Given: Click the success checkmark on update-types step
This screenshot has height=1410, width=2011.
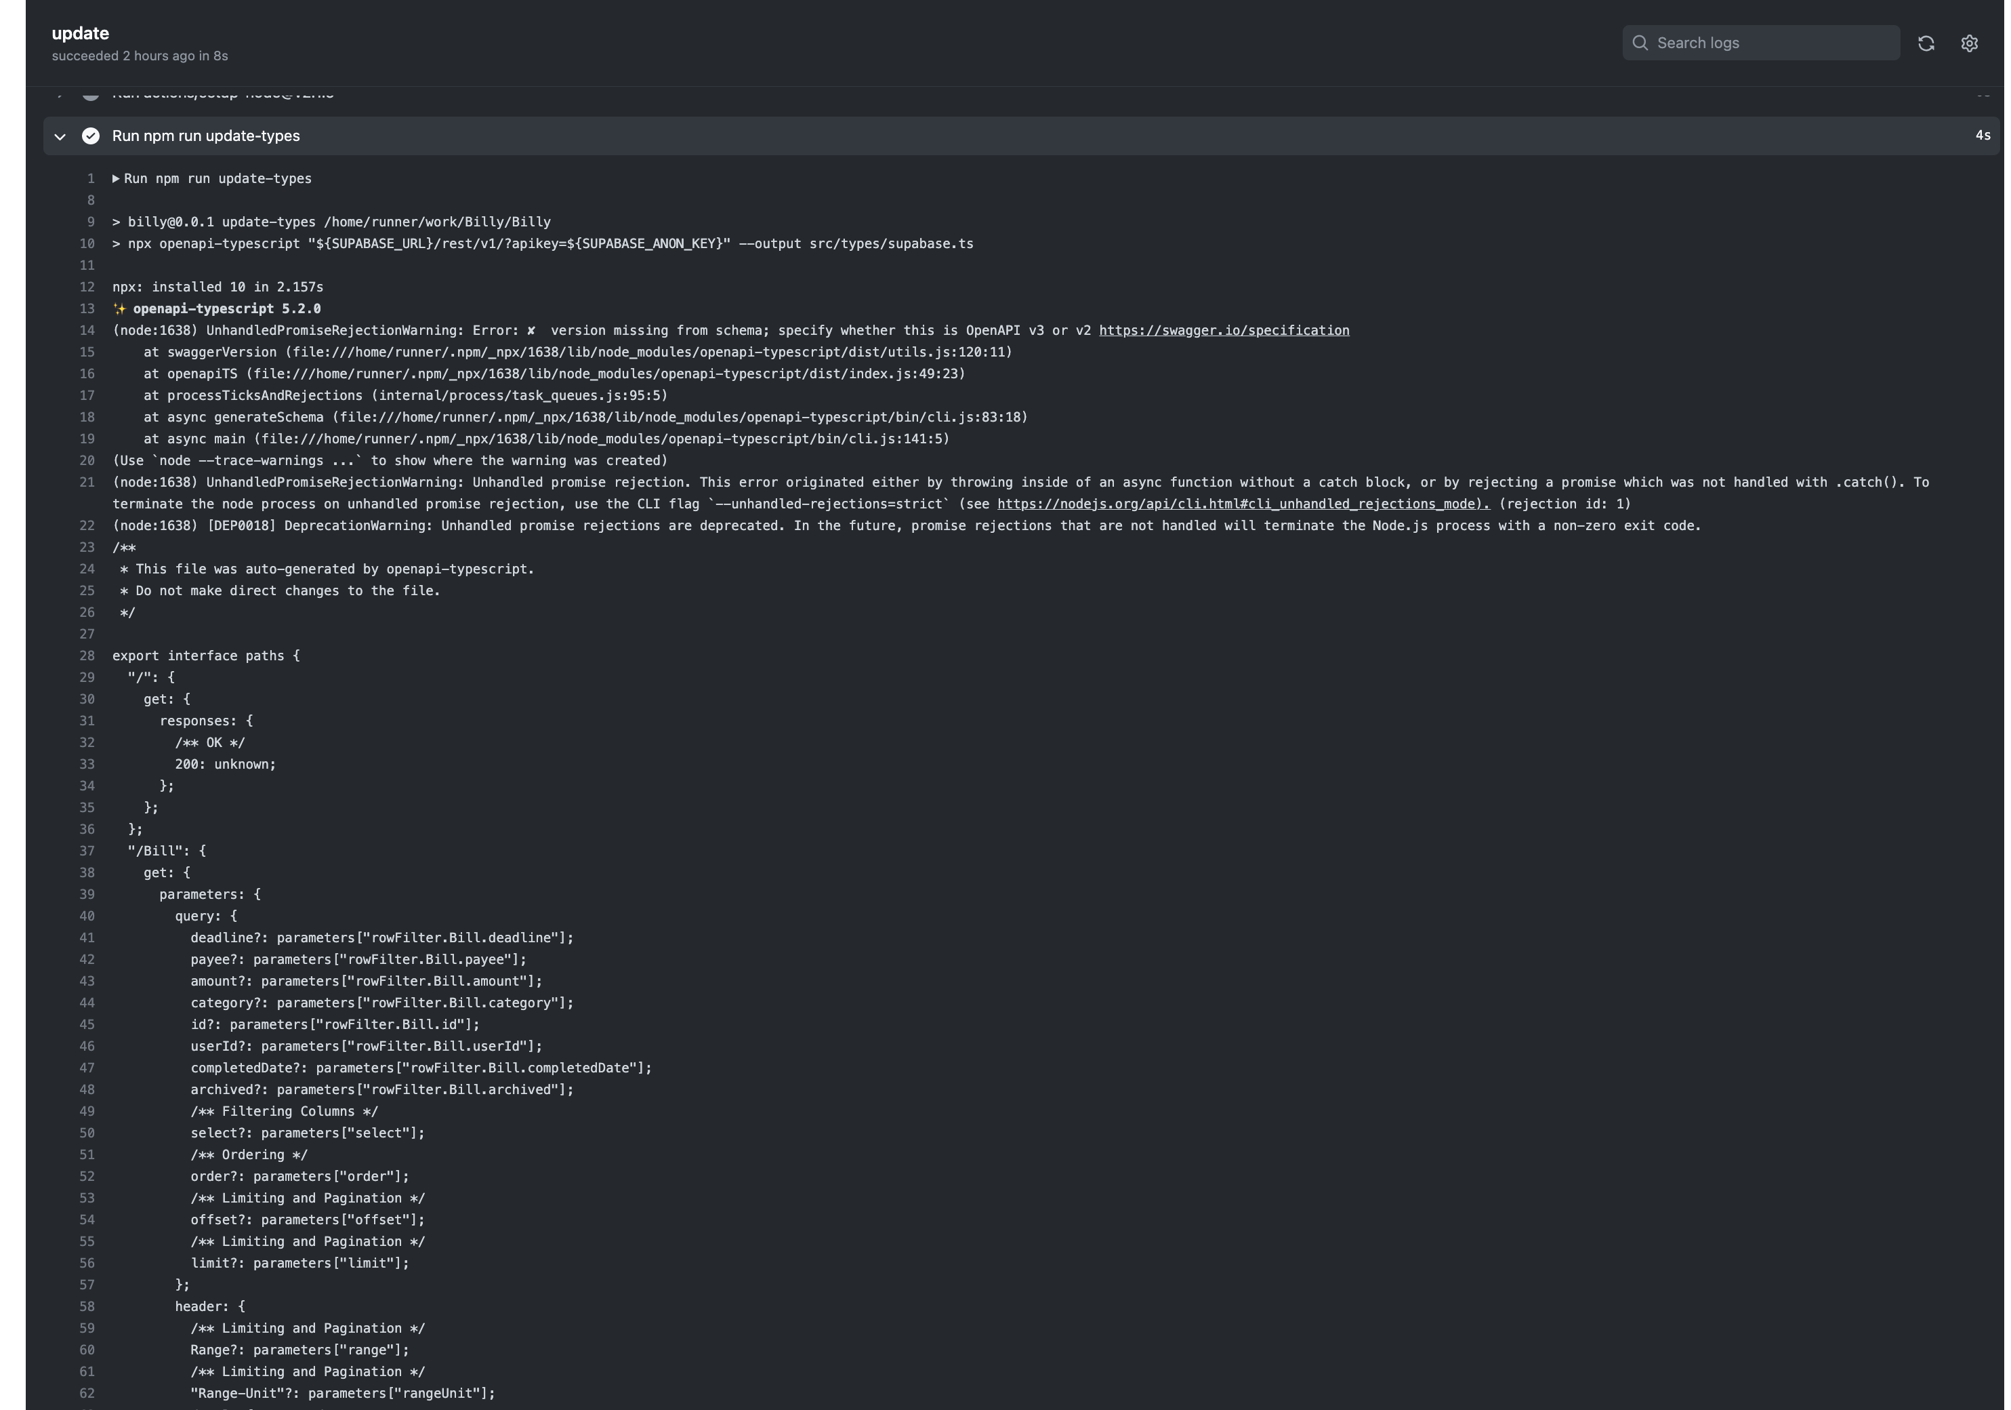Looking at the screenshot, I should 91,136.
